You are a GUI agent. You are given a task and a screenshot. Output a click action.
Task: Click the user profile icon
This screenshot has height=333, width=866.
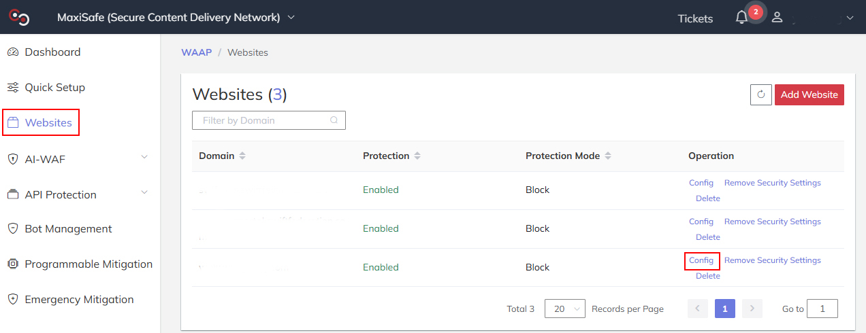click(x=777, y=18)
